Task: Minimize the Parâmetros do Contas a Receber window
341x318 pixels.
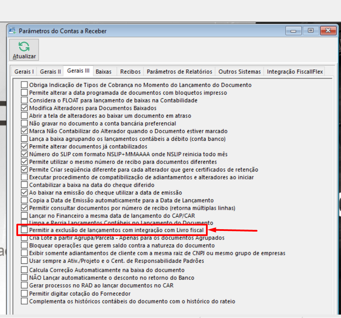Action: pos(293,31)
